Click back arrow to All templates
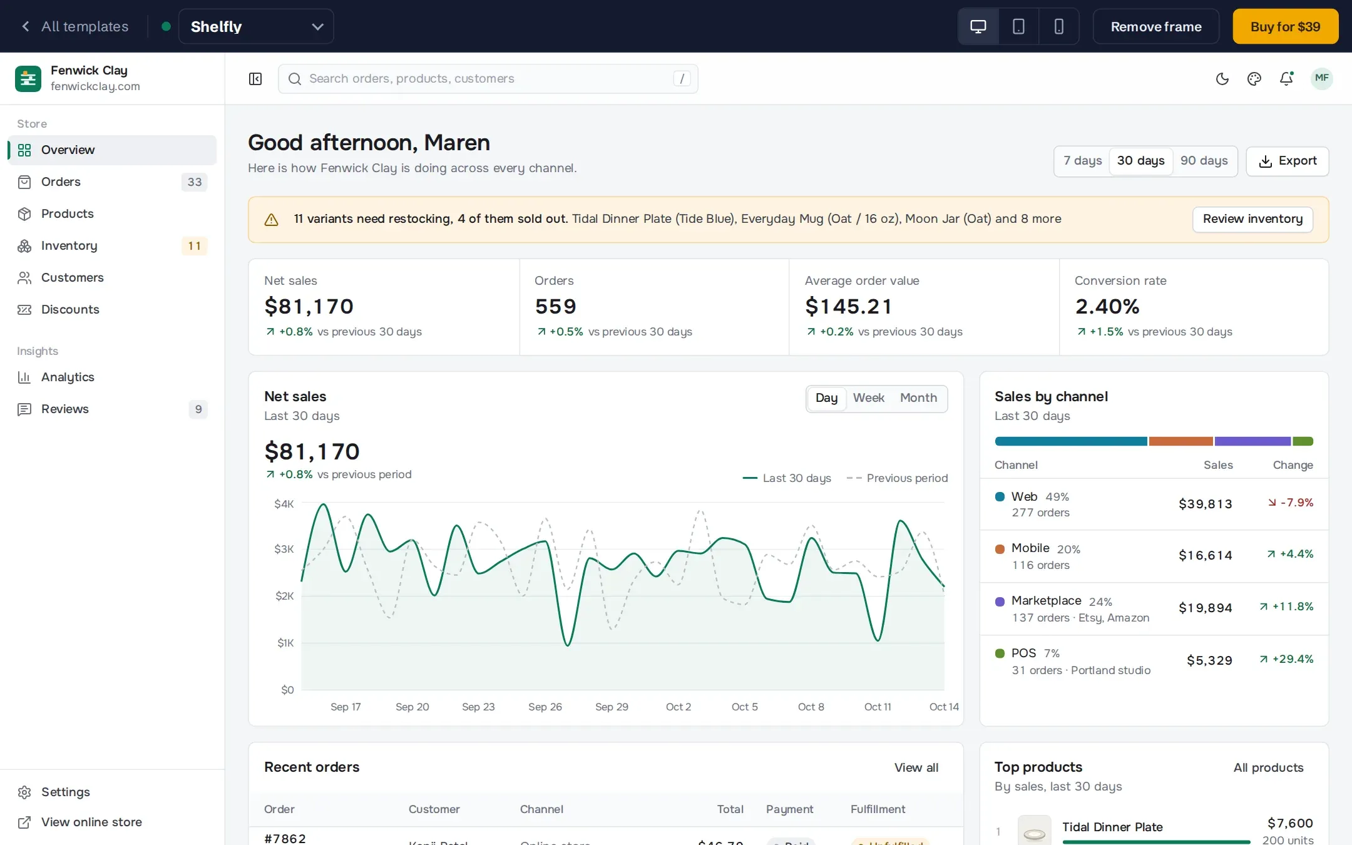This screenshot has height=845, width=1352. coord(26,26)
